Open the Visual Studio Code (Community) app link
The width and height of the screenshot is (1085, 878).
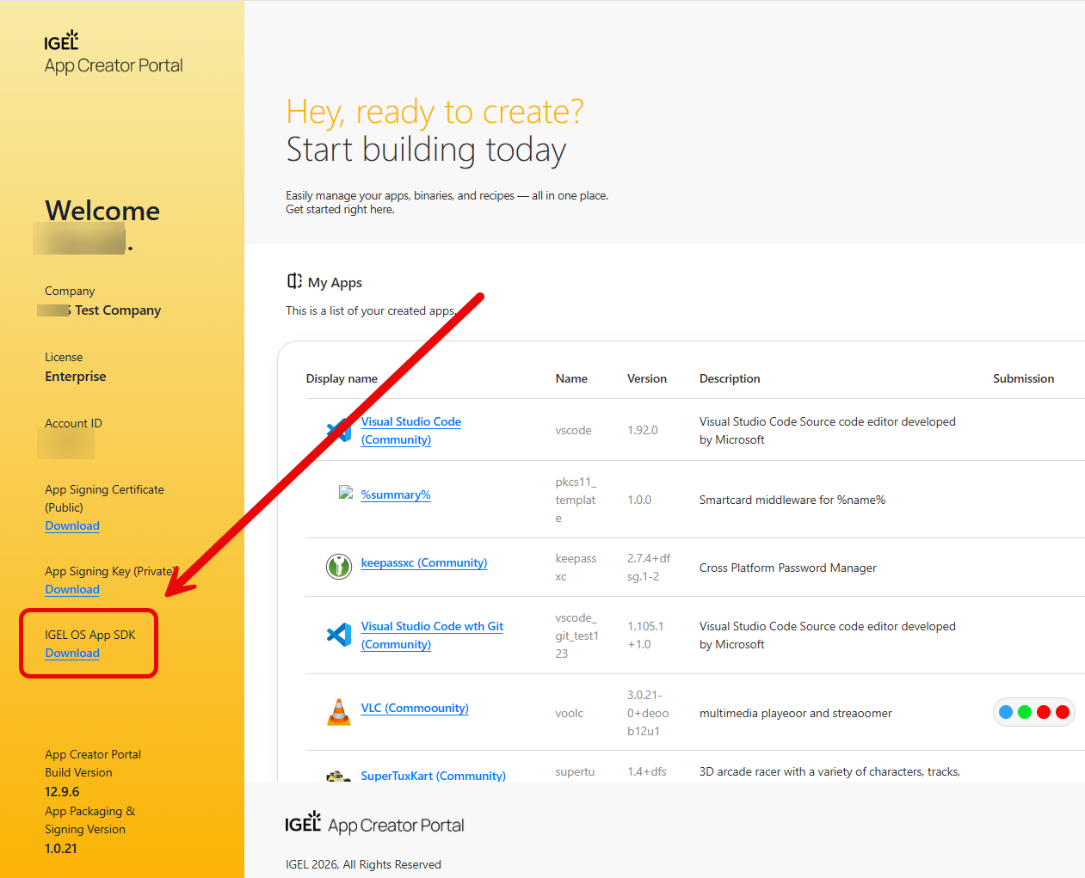[410, 421]
